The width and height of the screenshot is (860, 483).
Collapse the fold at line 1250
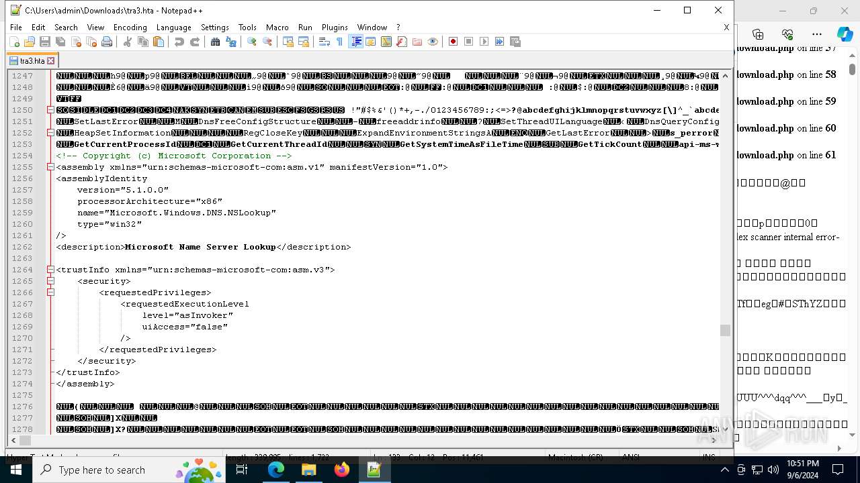[x=50, y=110]
